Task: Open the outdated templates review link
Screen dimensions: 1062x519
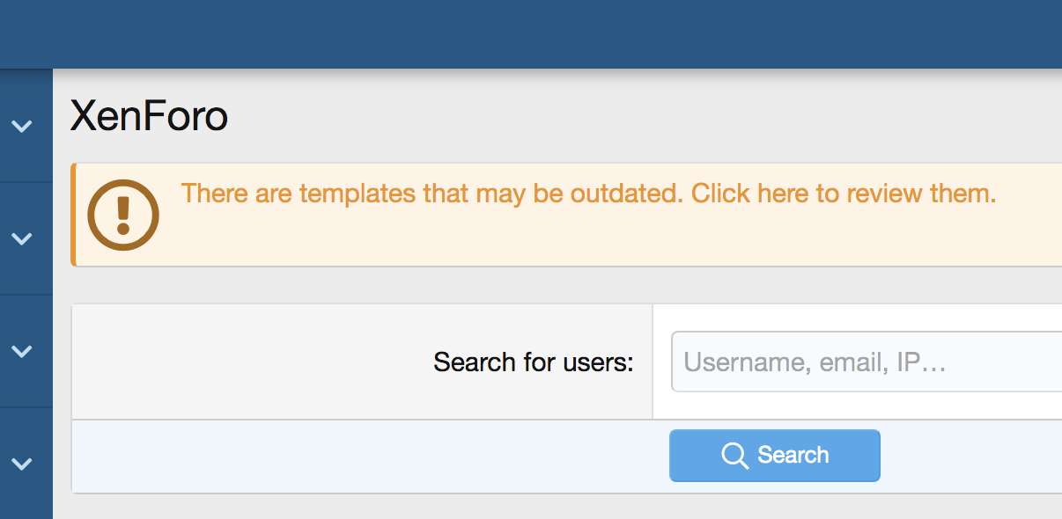Action: pos(588,194)
